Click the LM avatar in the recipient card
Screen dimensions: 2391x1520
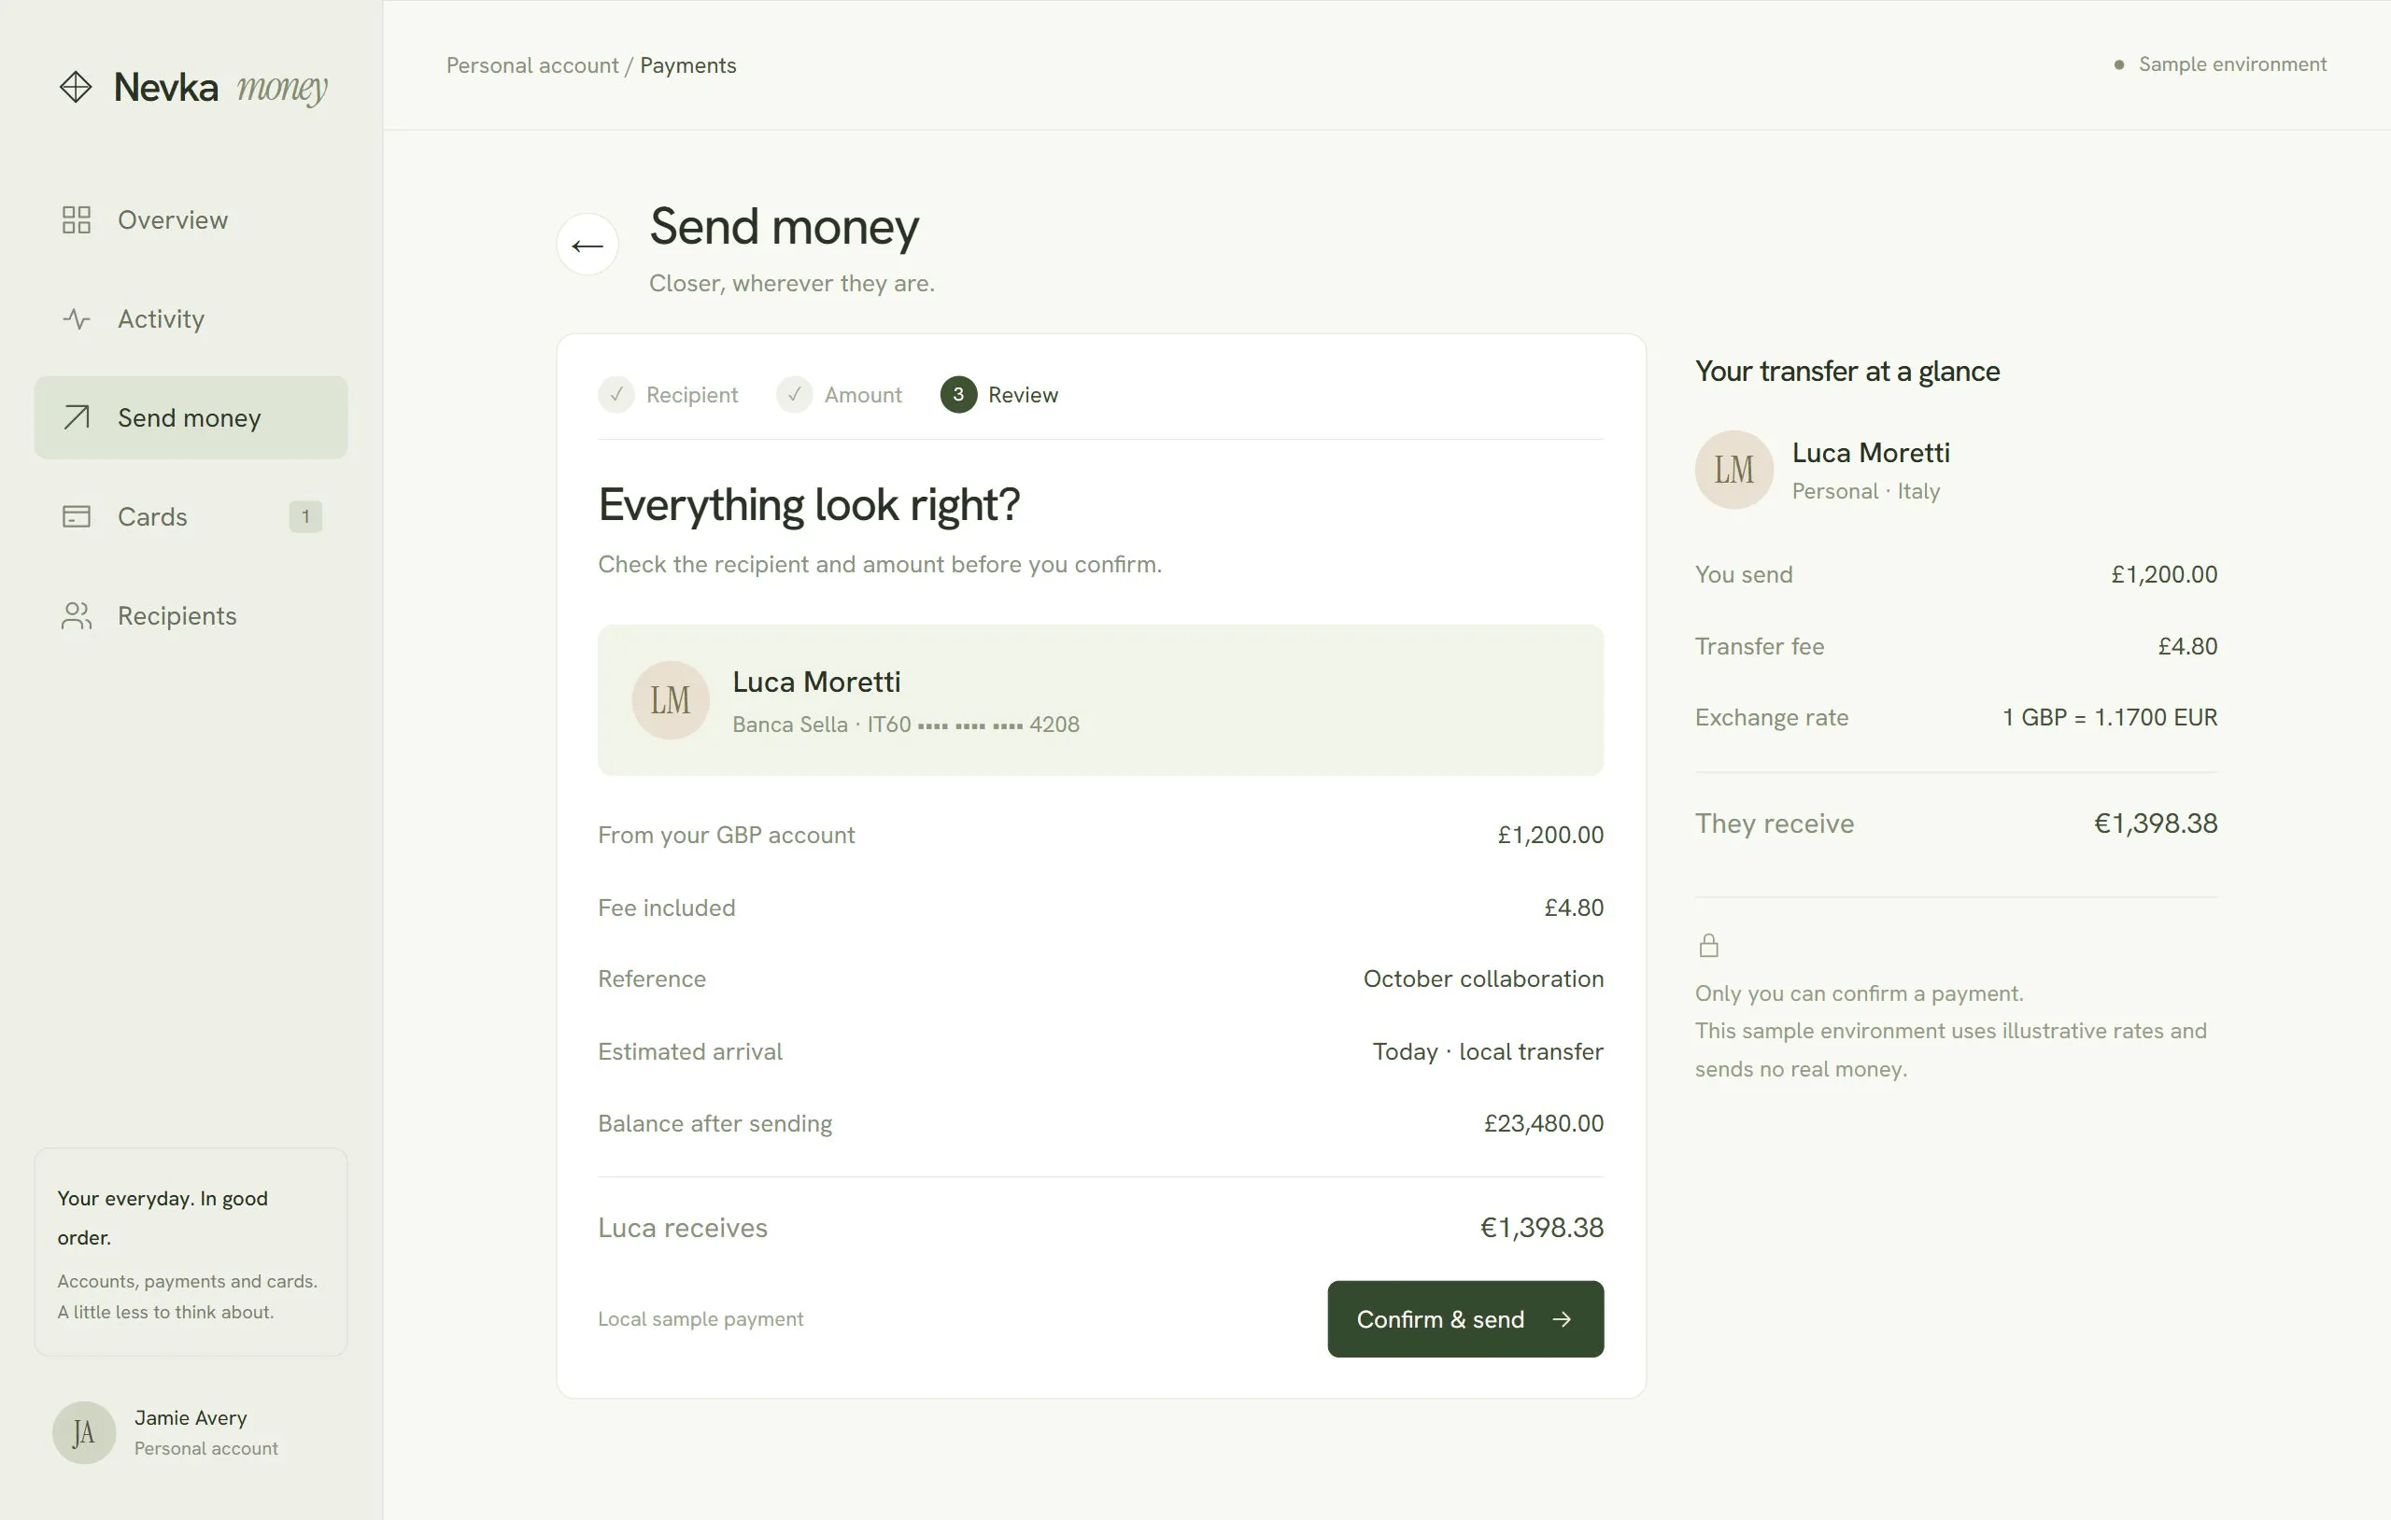point(671,700)
